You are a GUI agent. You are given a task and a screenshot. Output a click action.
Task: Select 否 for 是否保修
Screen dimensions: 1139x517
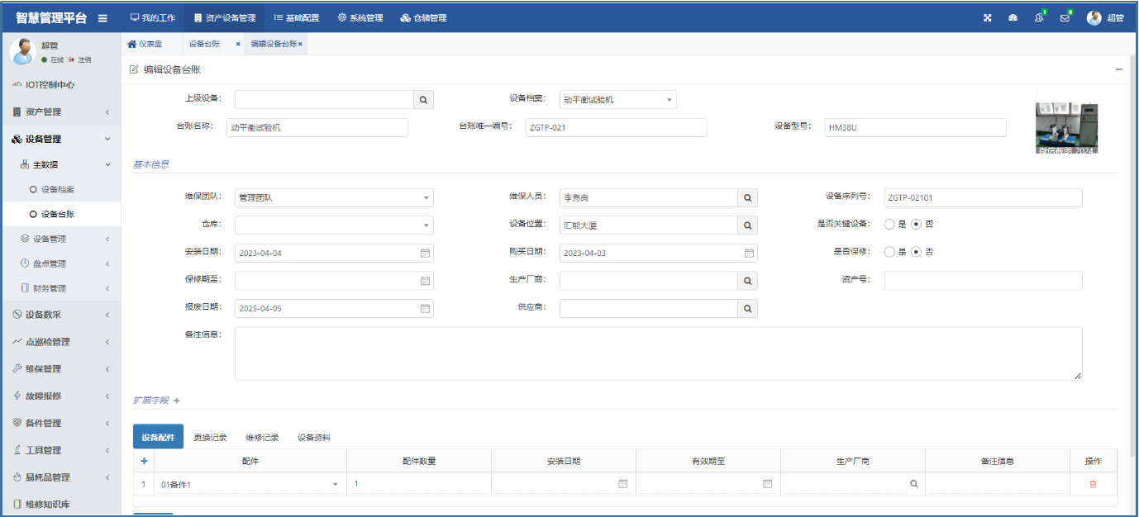(x=916, y=252)
